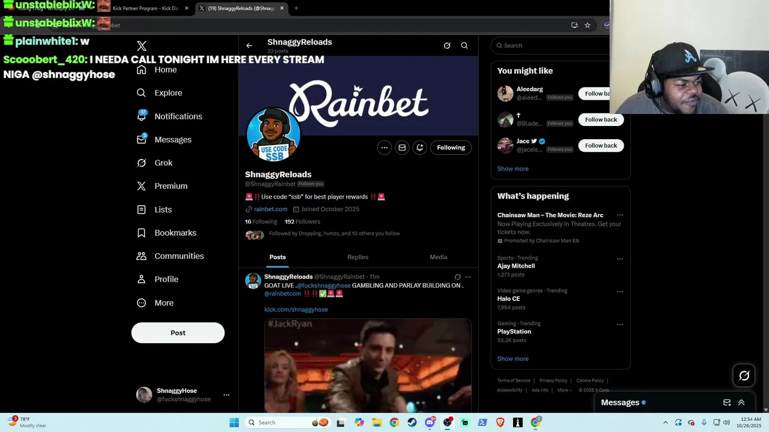This screenshot has height=432, width=769.
Task: Expand the Messages drawer with double chevron
Action: [x=741, y=403]
